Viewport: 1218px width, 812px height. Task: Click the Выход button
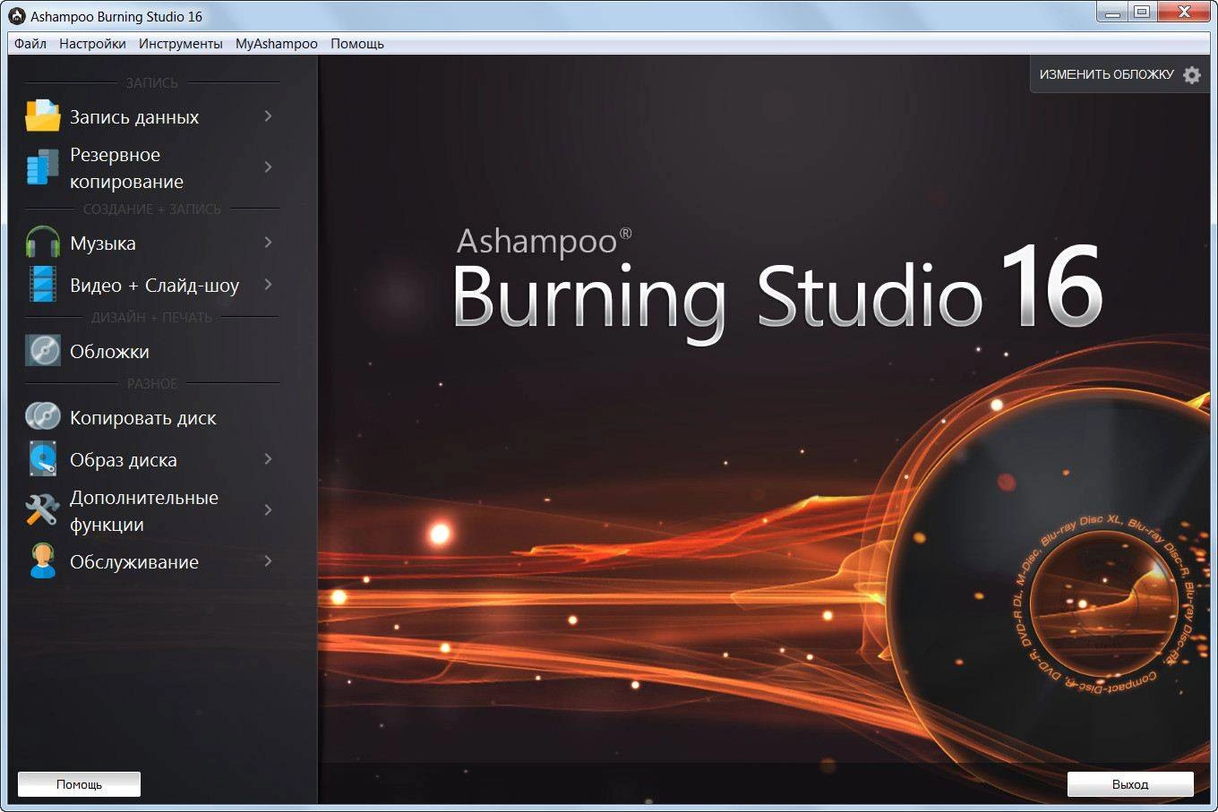pyautogui.click(x=1130, y=784)
